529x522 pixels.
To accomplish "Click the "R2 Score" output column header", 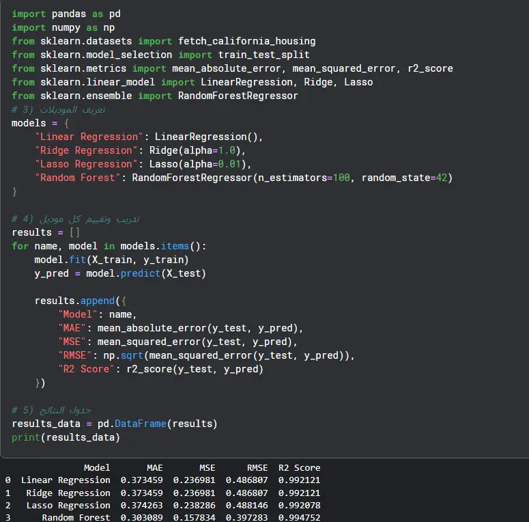I will (299, 468).
